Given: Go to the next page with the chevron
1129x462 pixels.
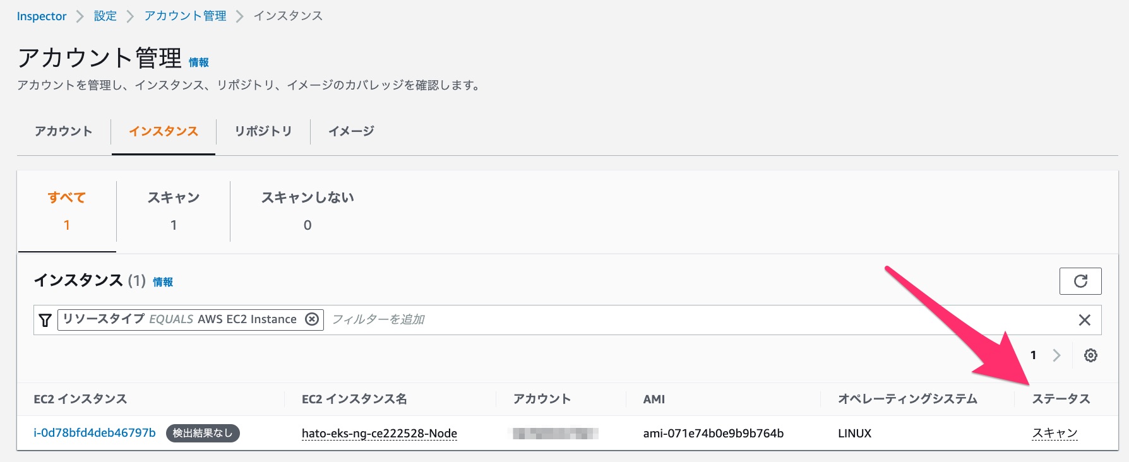Looking at the screenshot, I should click(x=1057, y=355).
